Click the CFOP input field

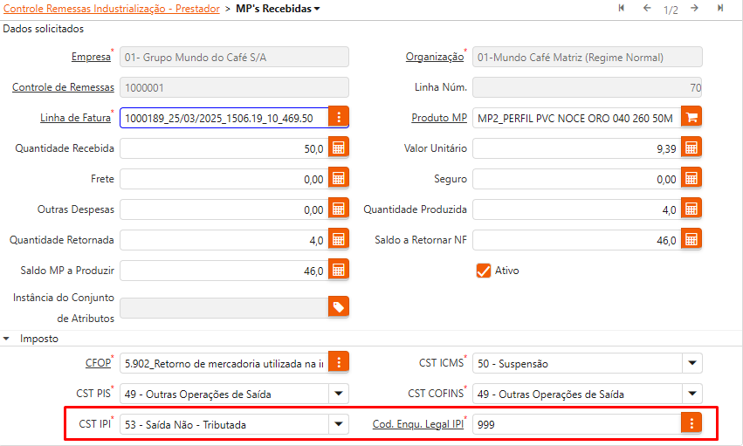224,363
